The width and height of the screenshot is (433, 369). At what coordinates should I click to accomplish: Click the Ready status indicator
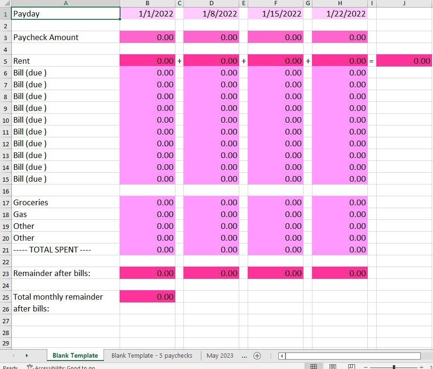point(10,366)
